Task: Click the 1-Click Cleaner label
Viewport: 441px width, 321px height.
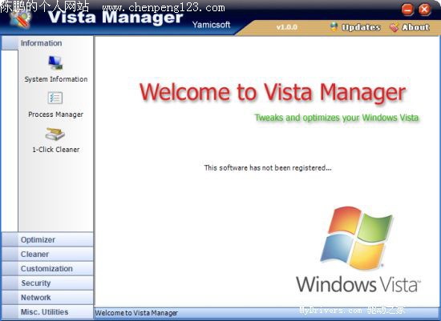Action: [x=55, y=150]
